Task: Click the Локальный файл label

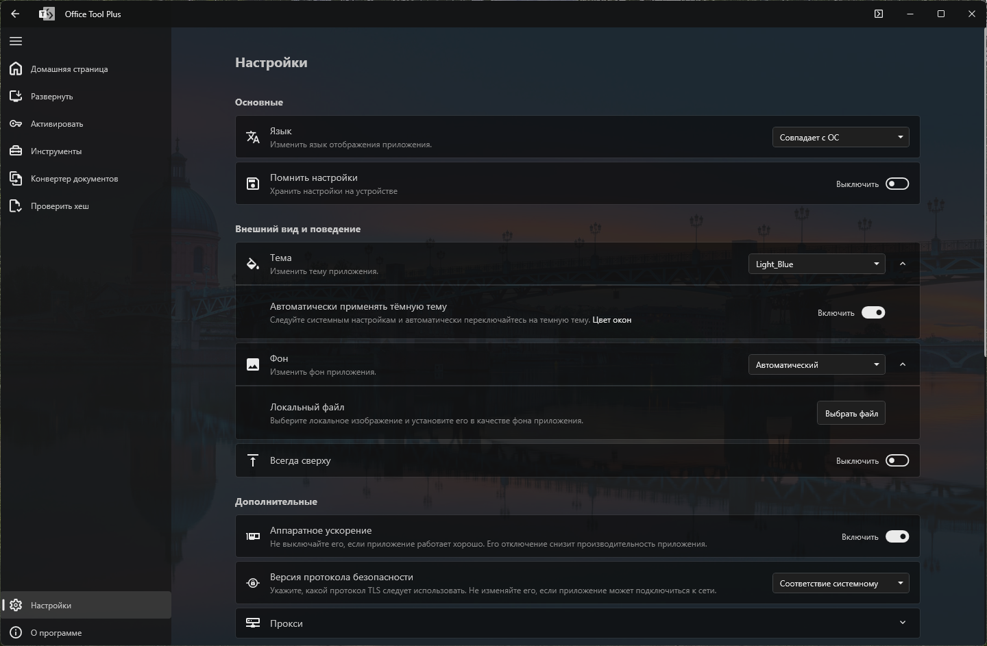Action: [x=307, y=407]
